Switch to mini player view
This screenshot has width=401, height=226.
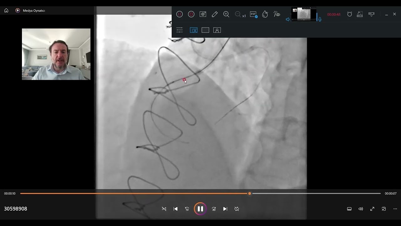(x=384, y=209)
